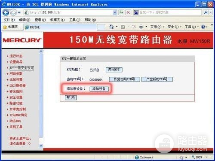Click the 产生新的PIN码 button
Viewport: 215px width, 161px height.
[157, 79]
